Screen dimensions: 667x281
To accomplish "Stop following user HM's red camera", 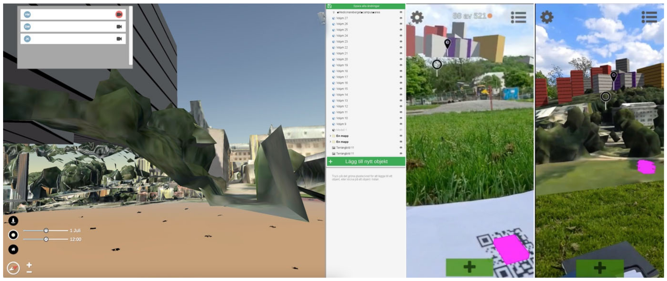I will tap(119, 15).
